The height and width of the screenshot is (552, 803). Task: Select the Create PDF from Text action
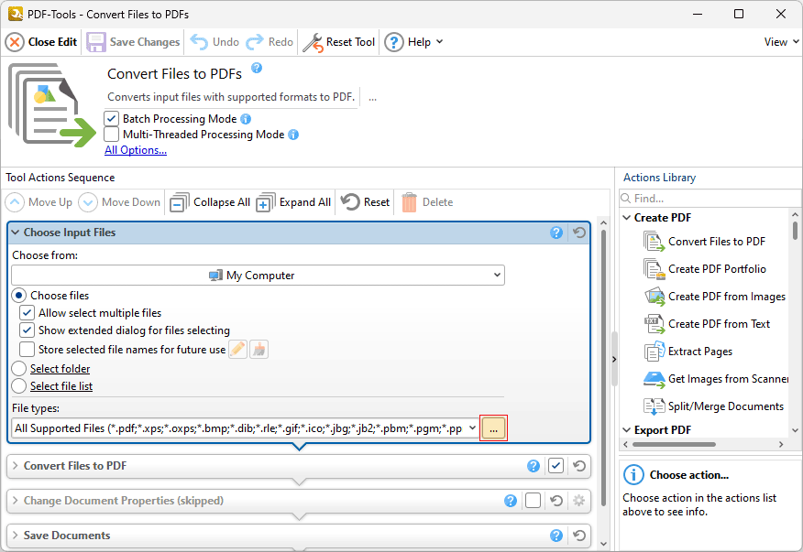click(x=707, y=324)
